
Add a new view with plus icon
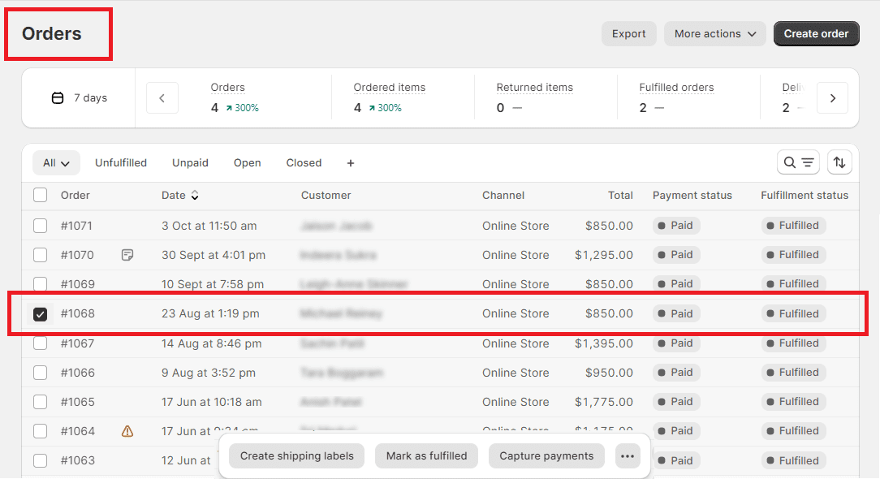[x=351, y=163]
